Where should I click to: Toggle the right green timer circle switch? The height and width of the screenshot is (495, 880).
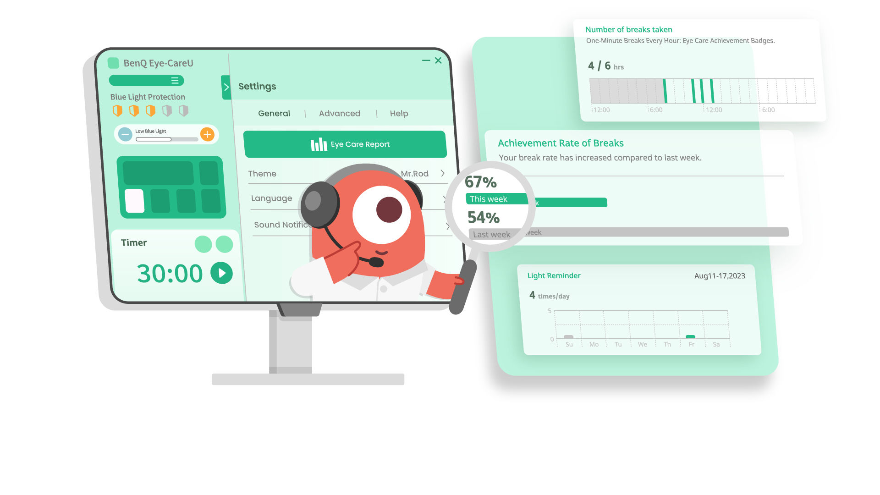pos(224,243)
